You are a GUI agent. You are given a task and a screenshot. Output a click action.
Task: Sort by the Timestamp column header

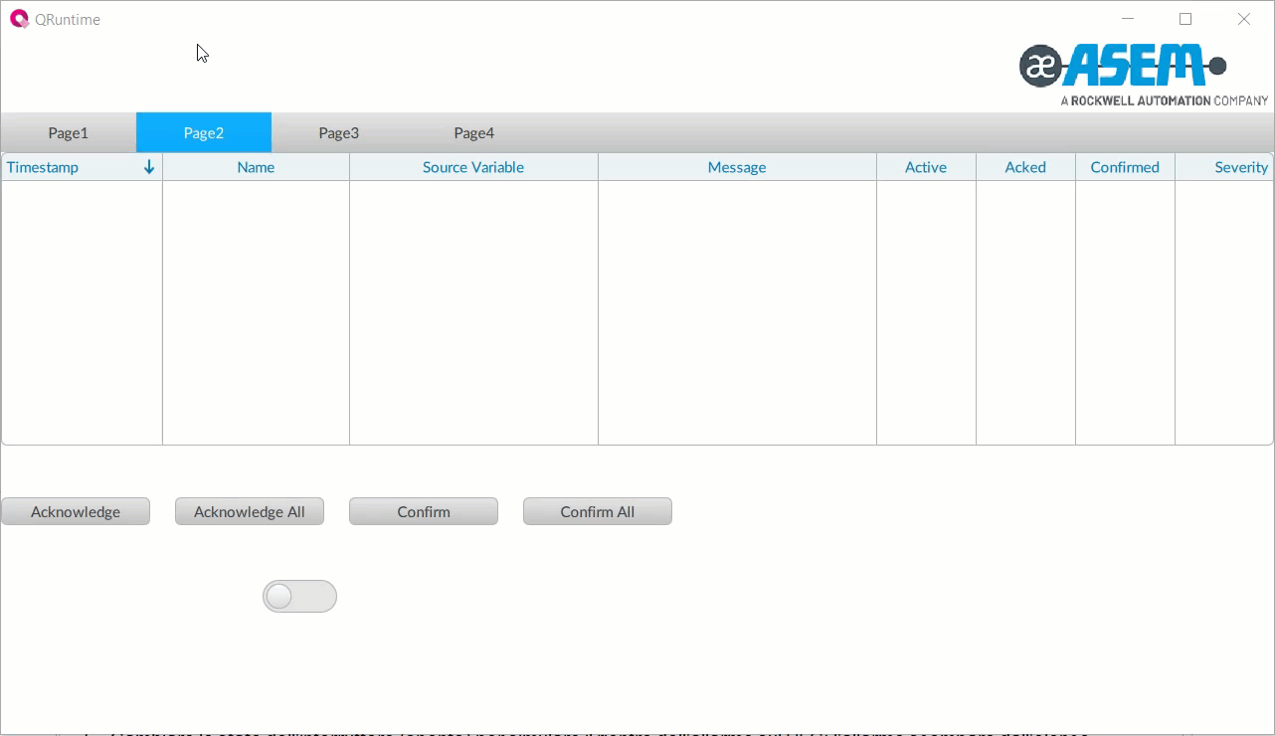[x=43, y=167]
